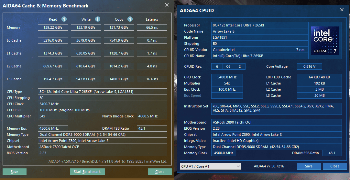
Task: Click Save in the Benchmark window
Action: coord(15,172)
